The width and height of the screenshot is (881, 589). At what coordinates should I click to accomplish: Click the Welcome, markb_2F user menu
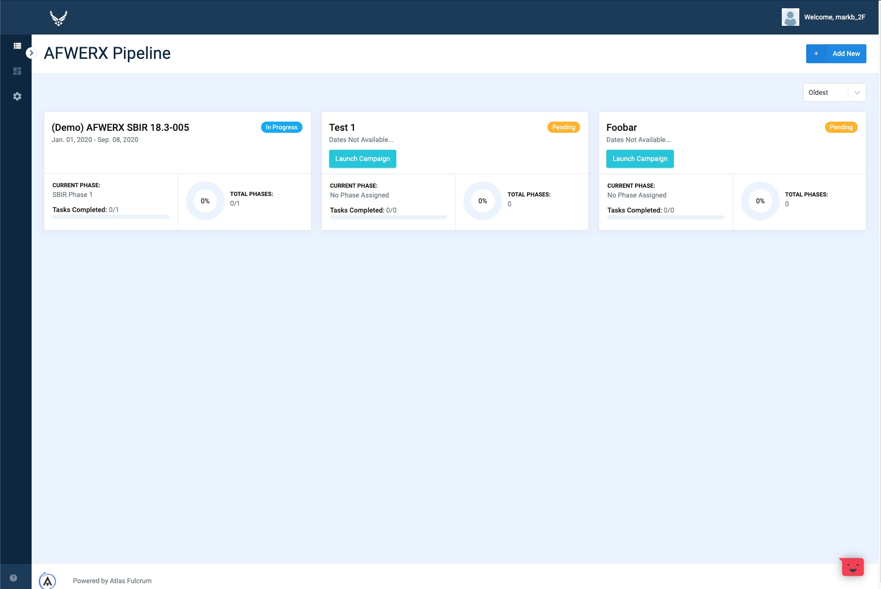point(834,17)
